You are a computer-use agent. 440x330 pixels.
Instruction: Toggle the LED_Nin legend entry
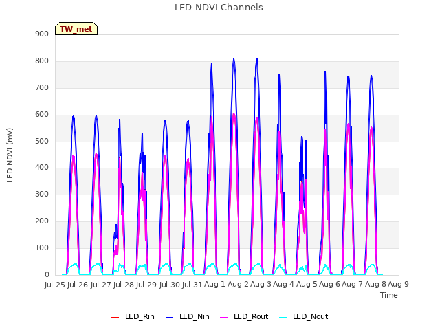[x=188, y=316]
